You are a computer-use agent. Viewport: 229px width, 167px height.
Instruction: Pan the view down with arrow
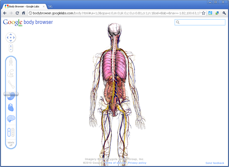(x=11, y=41)
